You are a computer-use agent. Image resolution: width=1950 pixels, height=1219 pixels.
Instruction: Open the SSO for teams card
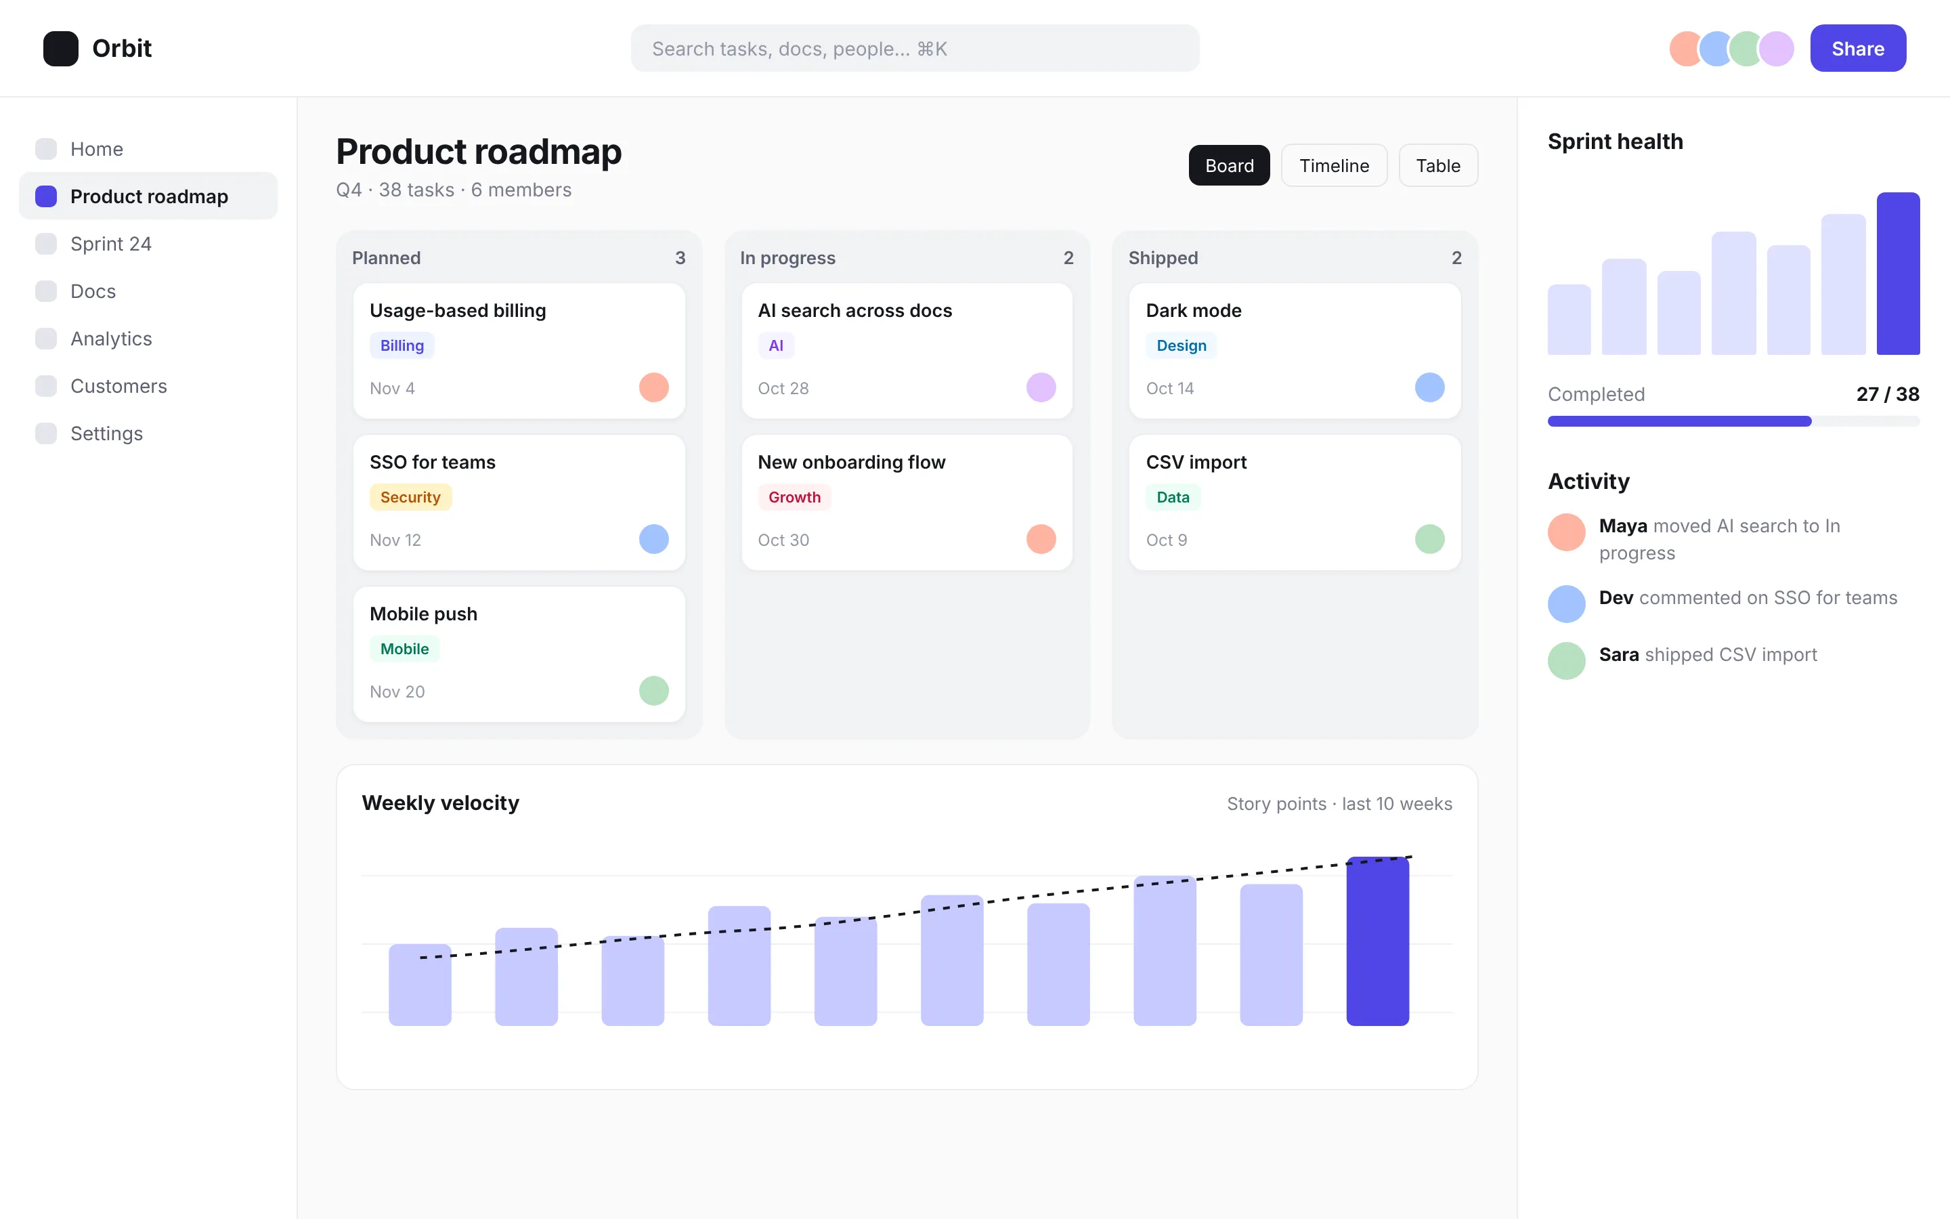click(x=519, y=502)
